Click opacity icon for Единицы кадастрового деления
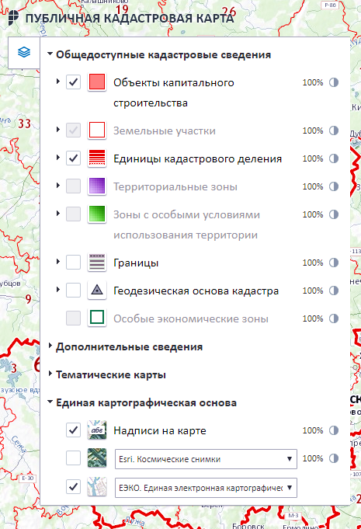The width and height of the screenshot is (361, 529). coord(334,158)
